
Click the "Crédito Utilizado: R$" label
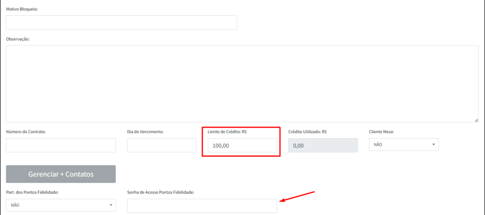click(308, 131)
